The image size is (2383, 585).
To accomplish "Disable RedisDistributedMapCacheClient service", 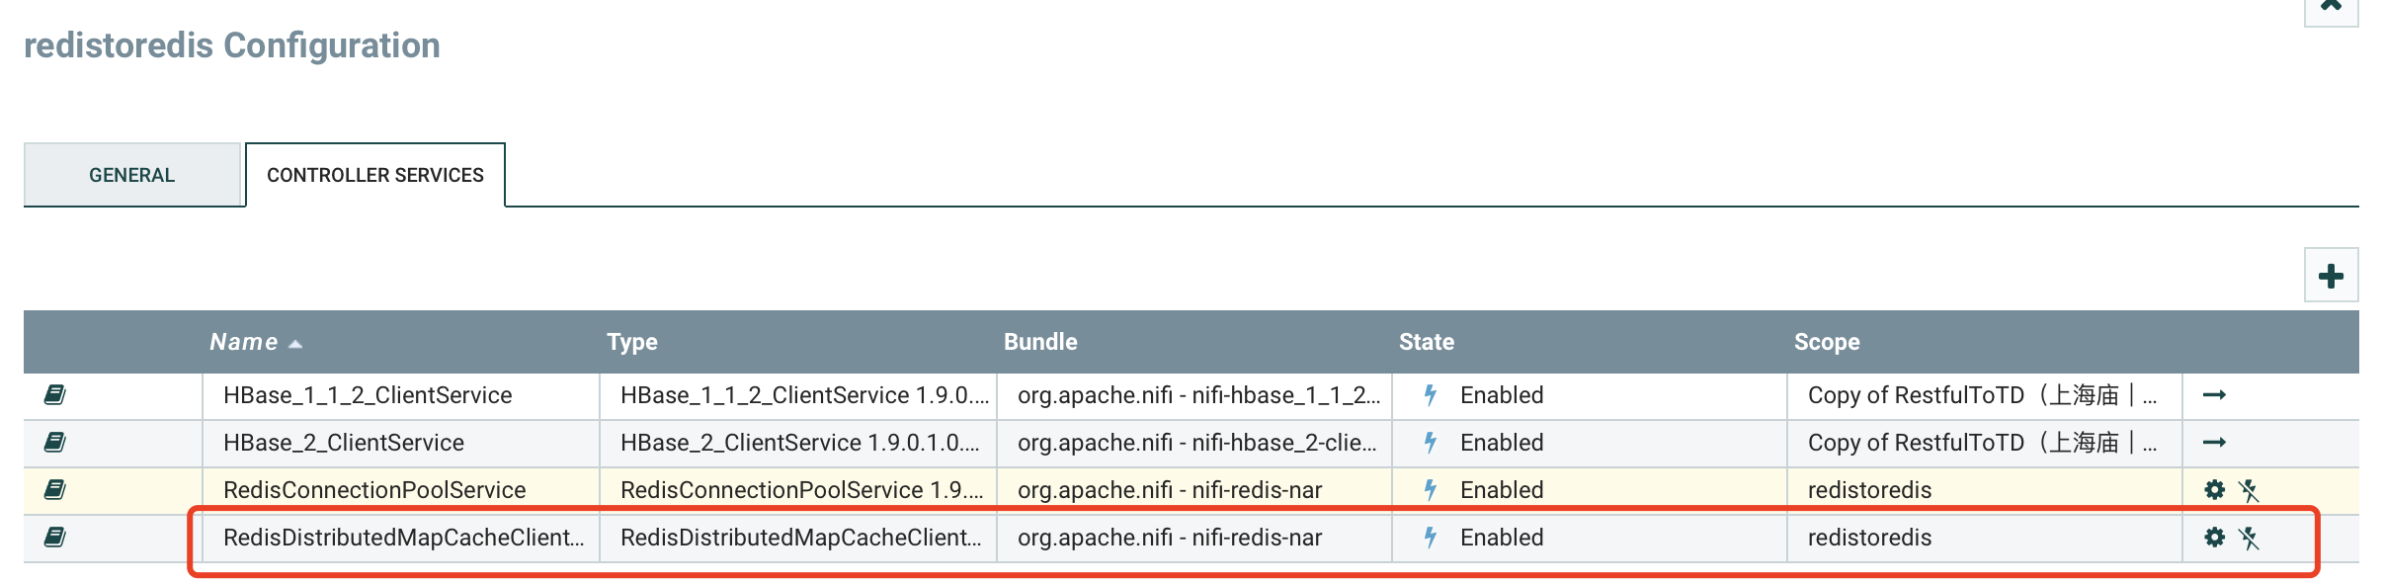I will (2249, 538).
